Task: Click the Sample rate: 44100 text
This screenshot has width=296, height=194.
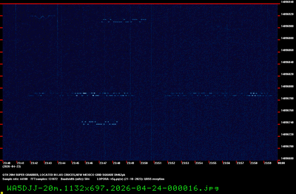Action: tap(15, 179)
